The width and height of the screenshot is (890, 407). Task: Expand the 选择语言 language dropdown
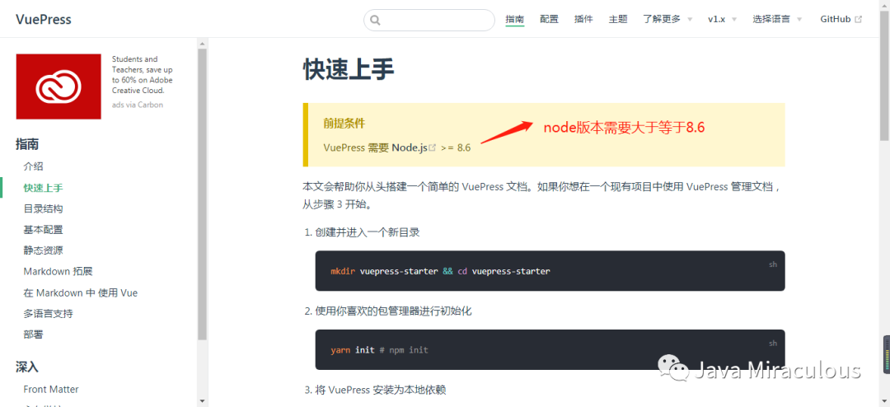[777, 19]
